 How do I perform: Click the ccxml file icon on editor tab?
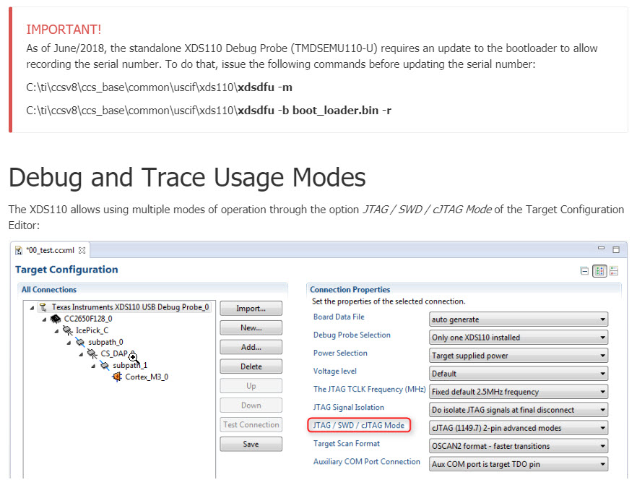tap(19, 250)
